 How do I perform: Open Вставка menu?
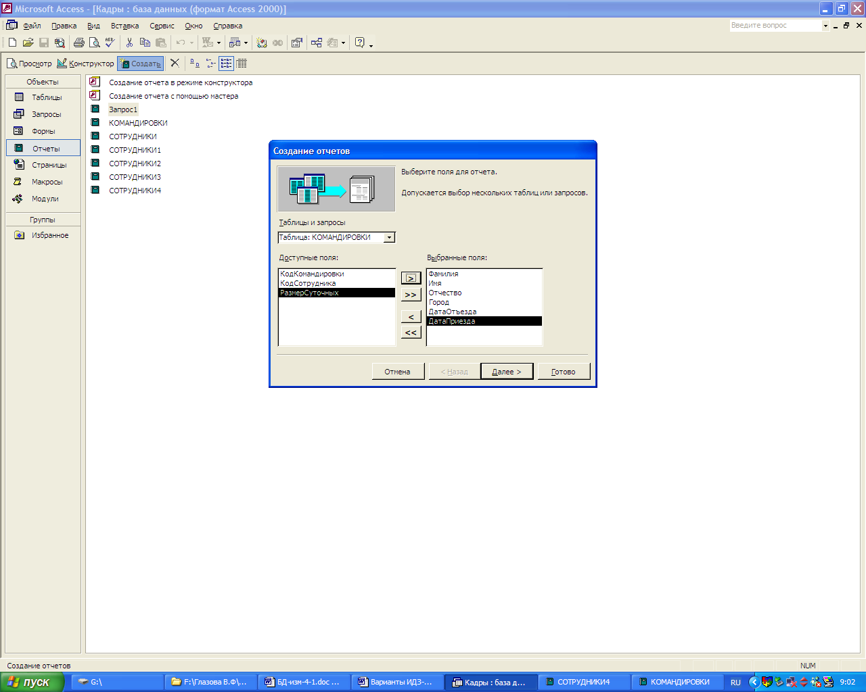tap(124, 26)
